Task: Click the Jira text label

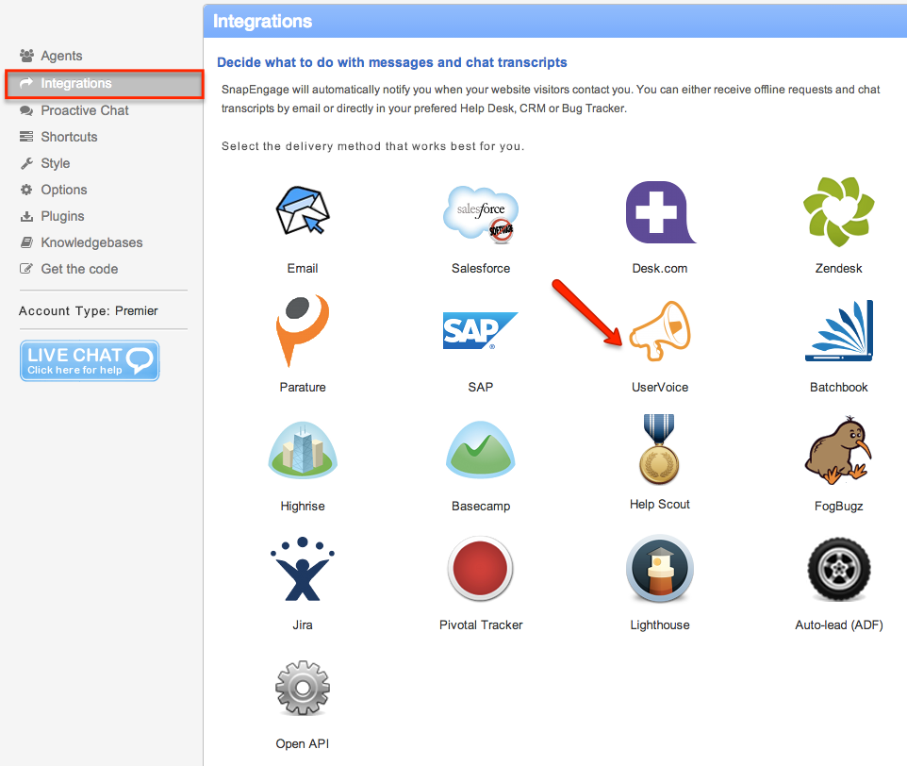Action: coord(303,624)
